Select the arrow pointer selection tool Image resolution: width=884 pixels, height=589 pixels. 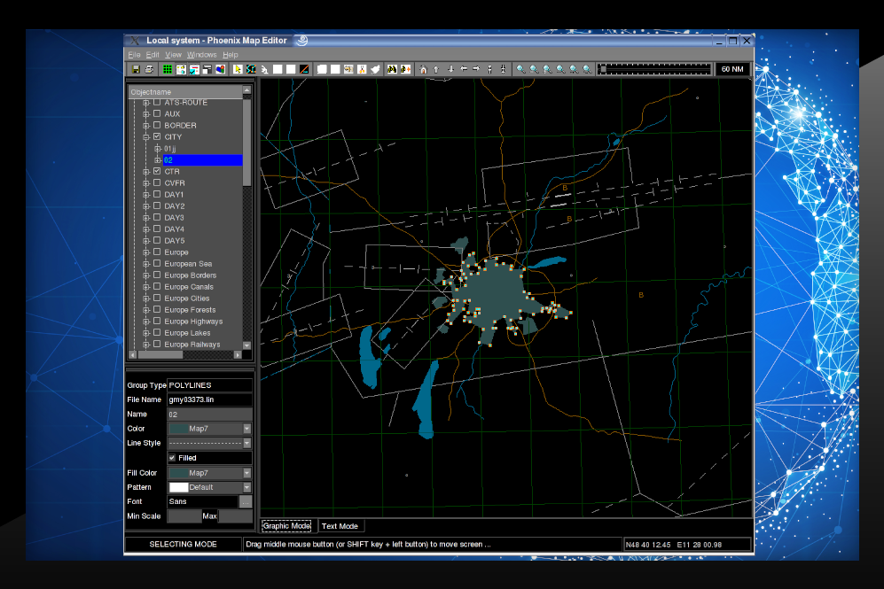(x=238, y=69)
